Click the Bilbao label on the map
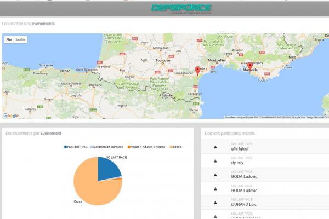Image resolution: width=329 pixels, height=219 pixels. tap(65, 71)
